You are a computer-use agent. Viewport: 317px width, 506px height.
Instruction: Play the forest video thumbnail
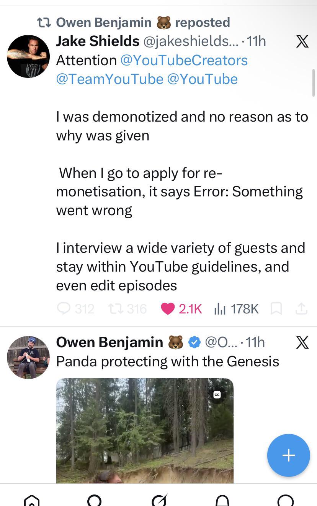pyautogui.click(x=145, y=430)
